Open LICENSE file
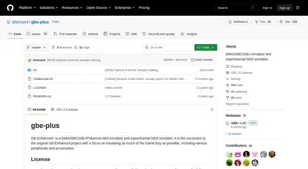The width and height of the screenshot is (308, 169). (40, 88)
